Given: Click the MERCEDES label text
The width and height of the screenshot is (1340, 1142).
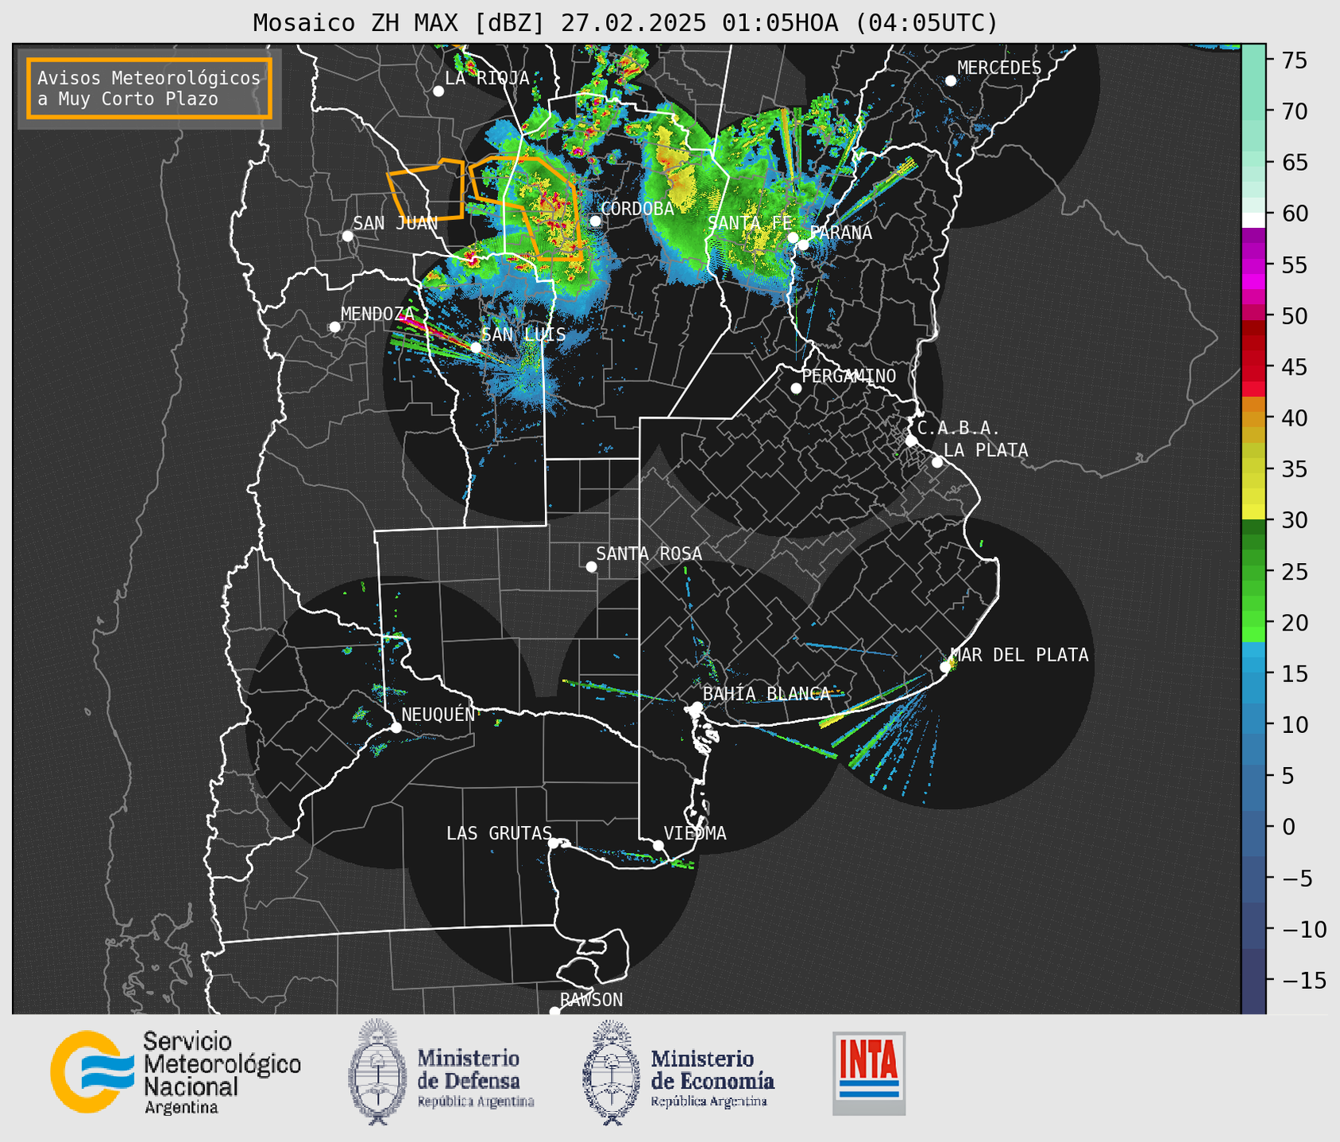Looking at the screenshot, I should coord(999,68).
